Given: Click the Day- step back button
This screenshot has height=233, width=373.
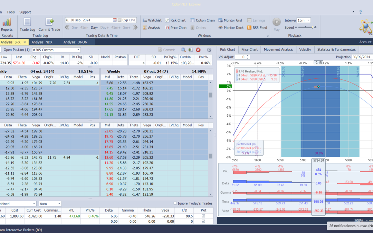Looking at the screenshot, I should coord(94,28).
